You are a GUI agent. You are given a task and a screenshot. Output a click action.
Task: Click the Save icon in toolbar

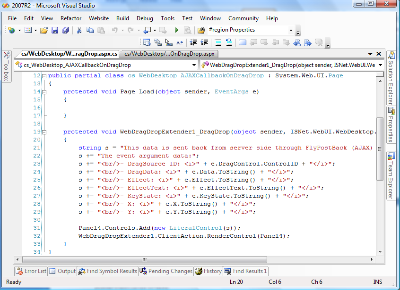click(55, 30)
